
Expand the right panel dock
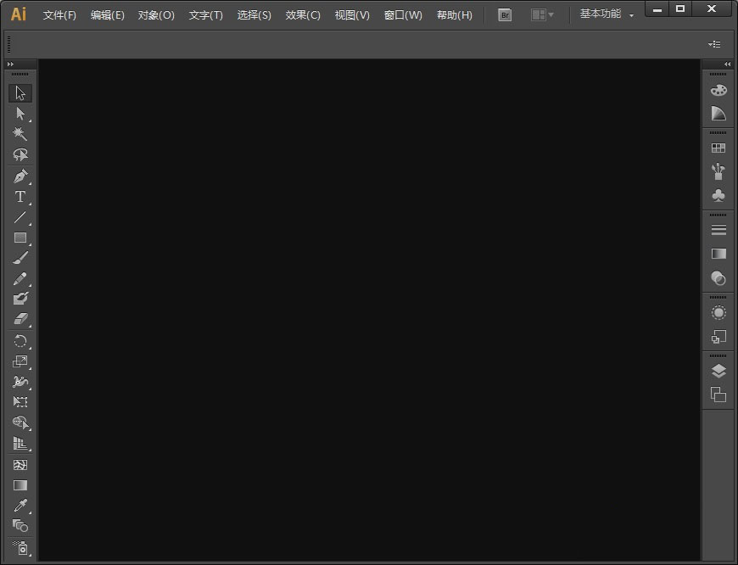[x=727, y=64]
